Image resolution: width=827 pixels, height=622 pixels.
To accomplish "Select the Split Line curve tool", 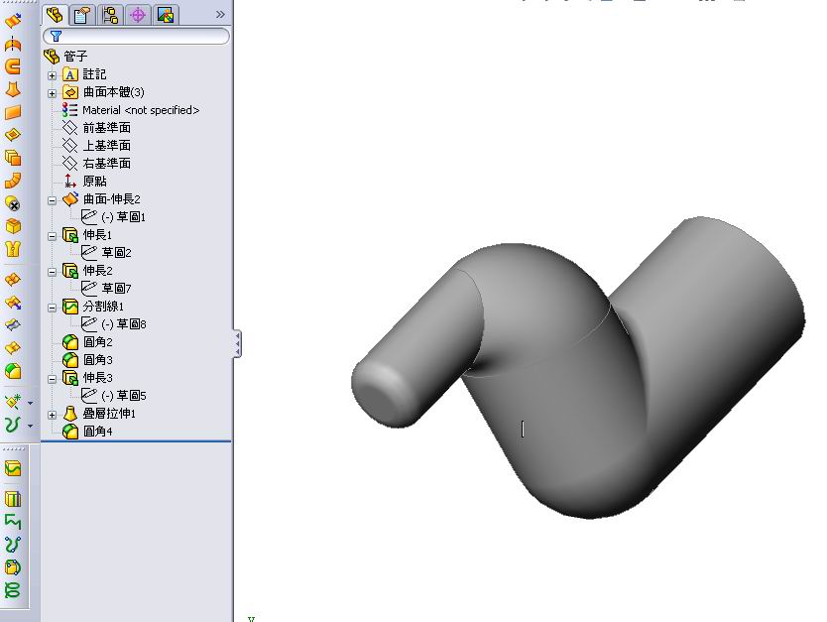I will [13, 468].
